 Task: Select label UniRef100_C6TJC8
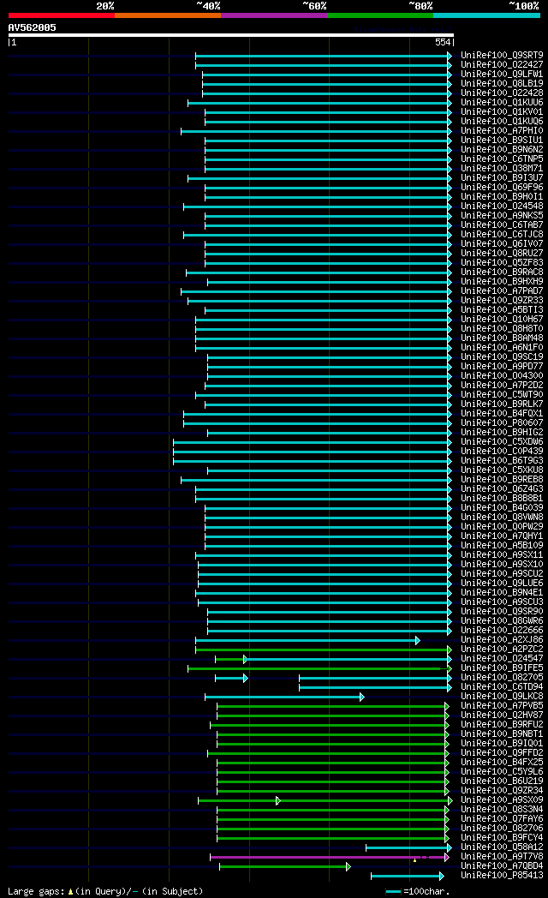[502, 234]
